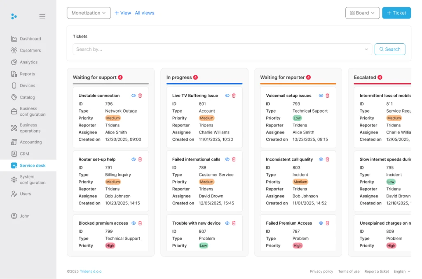Image resolution: width=422 pixels, height=279 pixels.
Task: Expand the Board layout dropdown
Action: (362, 13)
